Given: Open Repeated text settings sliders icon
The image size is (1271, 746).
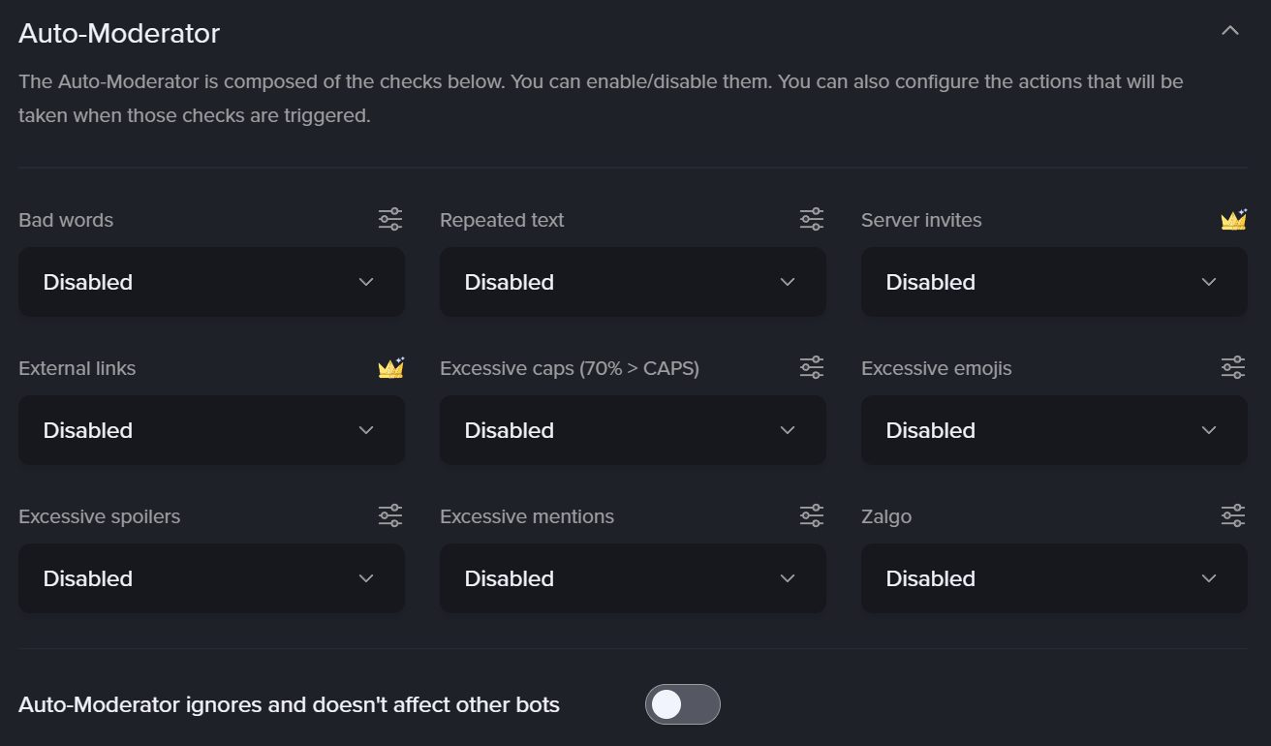Looking at the screenshot, I should click(x=812, y=219).
